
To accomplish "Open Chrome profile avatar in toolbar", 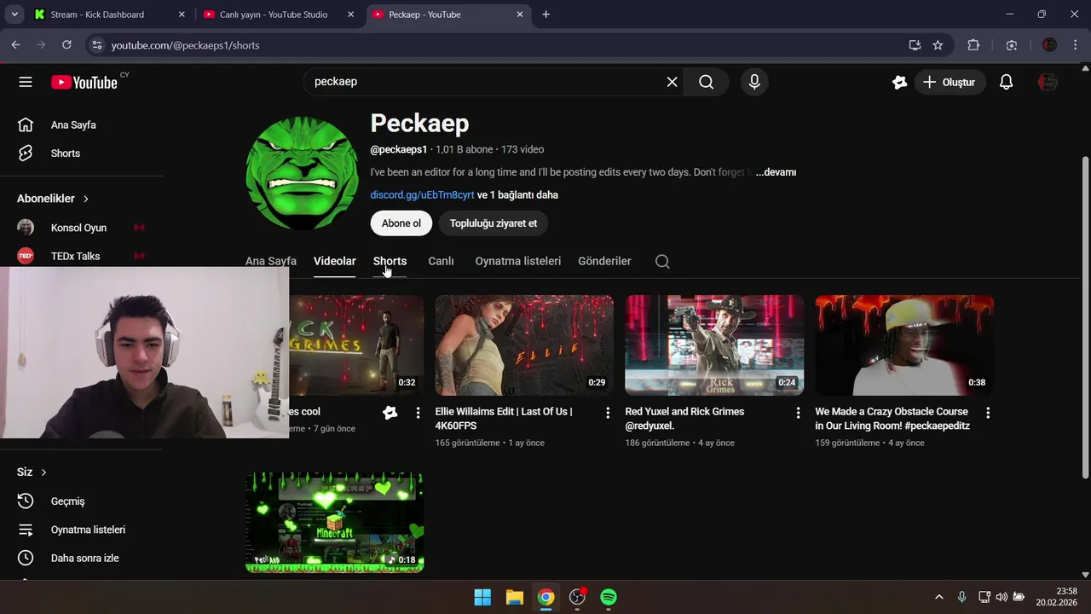I will [x=1050, y=45].
